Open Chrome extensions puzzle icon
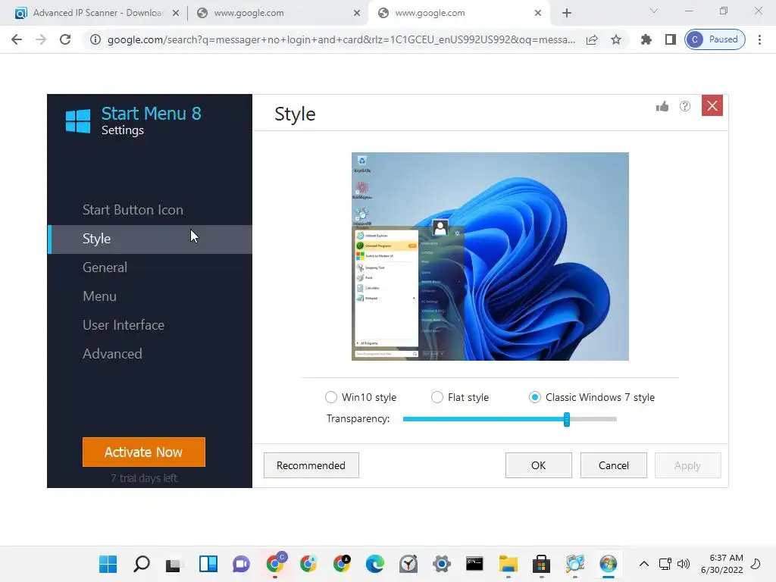 (x=646, y=39)
